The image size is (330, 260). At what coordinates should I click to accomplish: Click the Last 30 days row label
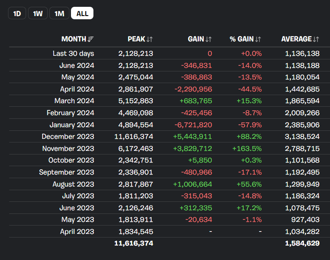click(x=73, y=54)
